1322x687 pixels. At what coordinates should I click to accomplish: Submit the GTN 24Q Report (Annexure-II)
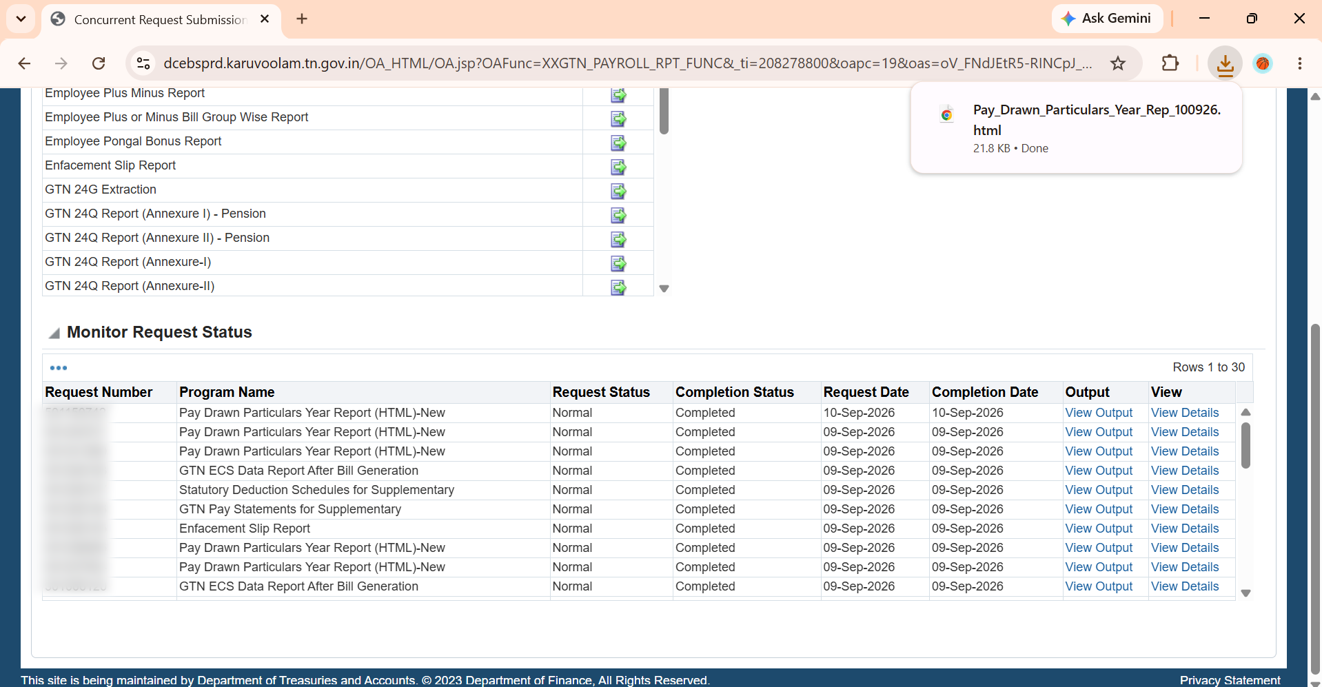[x=618, y=287]
